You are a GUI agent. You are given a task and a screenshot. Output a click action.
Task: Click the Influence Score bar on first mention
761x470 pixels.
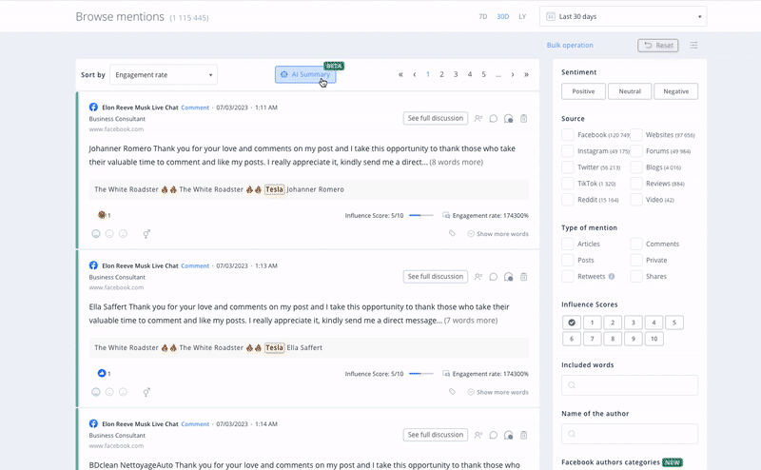click(420, 216)
